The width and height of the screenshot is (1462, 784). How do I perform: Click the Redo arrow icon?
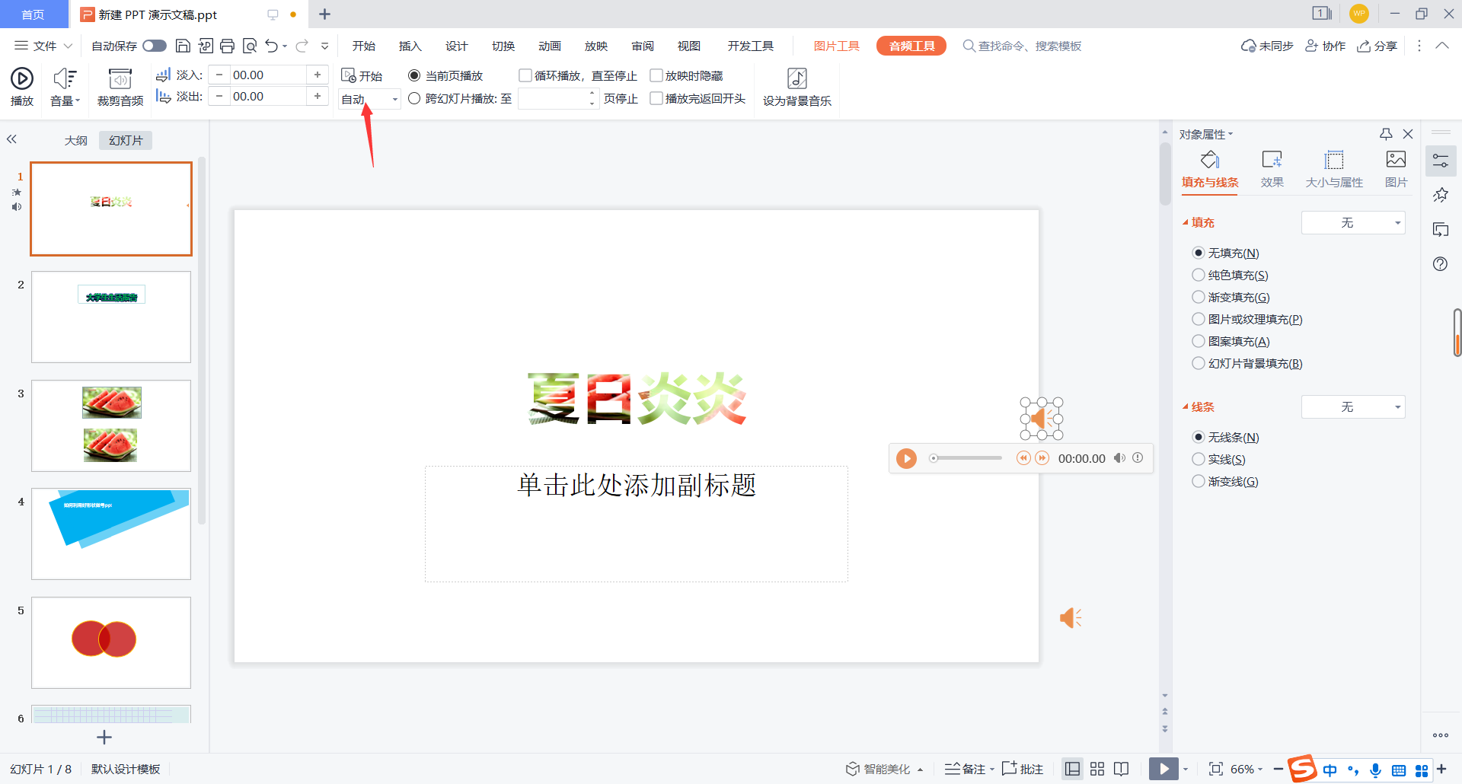tap(302, 46)
